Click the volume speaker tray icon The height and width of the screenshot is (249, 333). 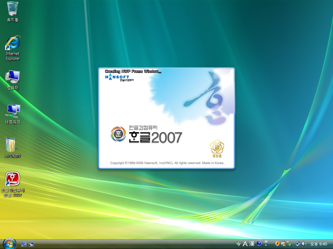[304, 244]
